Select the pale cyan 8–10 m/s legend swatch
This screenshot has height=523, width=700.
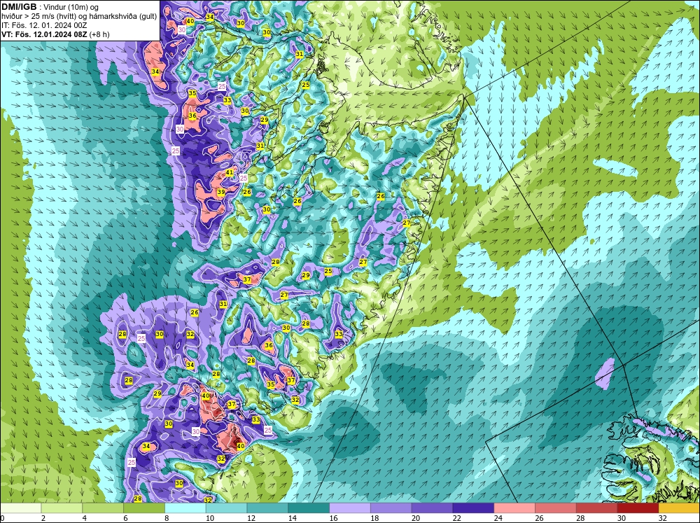click(185, 508)
